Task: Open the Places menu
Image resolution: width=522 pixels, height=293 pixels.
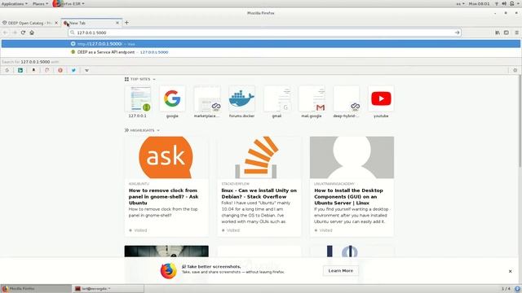Action: (40, 3)
